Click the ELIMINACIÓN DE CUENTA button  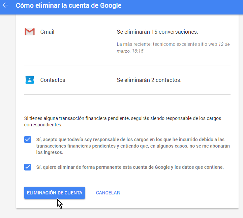click(55, 193)
